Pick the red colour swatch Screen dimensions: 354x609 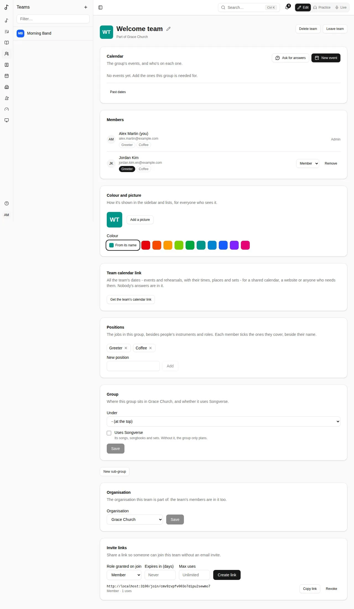tap(146, 245)
